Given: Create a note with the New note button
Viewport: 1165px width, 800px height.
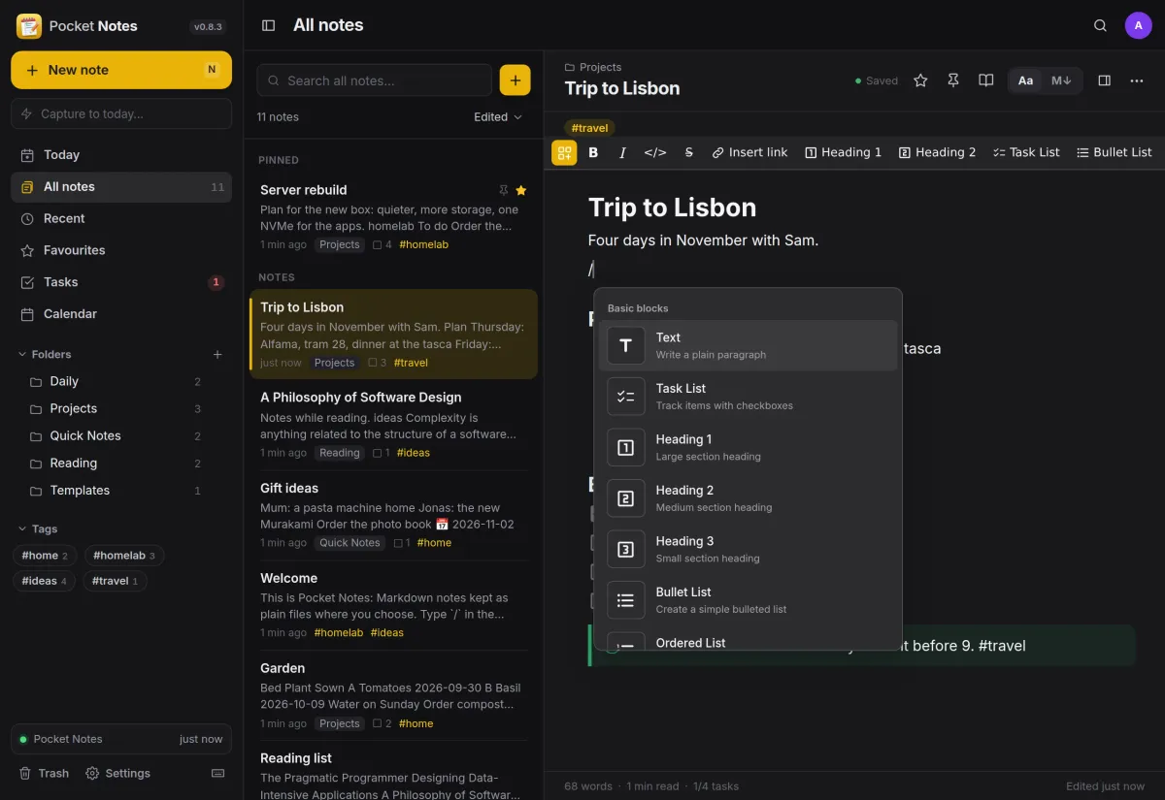Looking at the screenshot, I should click(121, 70).
